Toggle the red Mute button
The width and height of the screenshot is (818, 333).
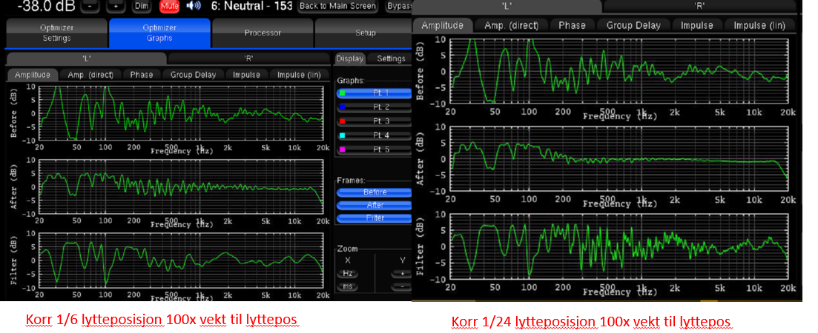(169, 6)
